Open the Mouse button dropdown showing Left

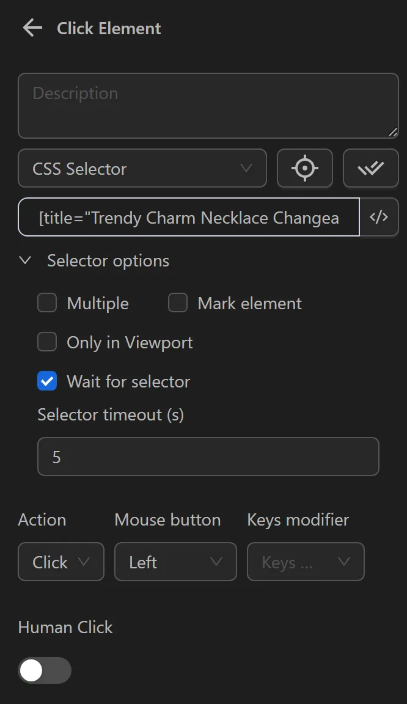175,562
